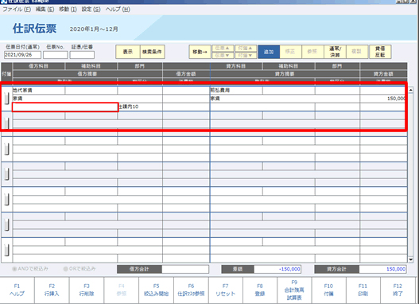
Task: Click the F6 仕訳マスタ参照 function key
Action: click(x=191, y=290)
